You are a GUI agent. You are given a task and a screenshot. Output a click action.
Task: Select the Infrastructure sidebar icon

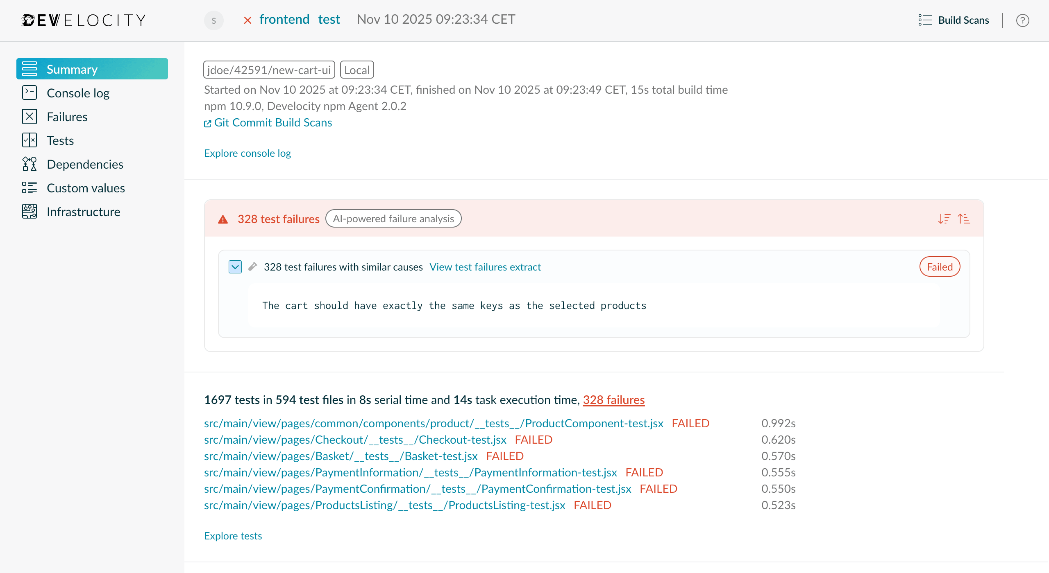(x=29, y=211)
